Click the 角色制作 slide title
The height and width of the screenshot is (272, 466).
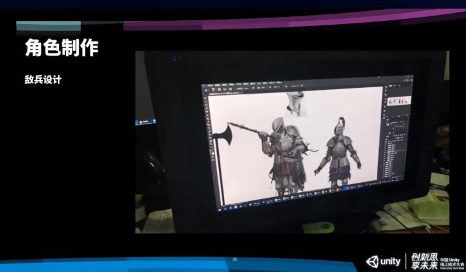61,48
